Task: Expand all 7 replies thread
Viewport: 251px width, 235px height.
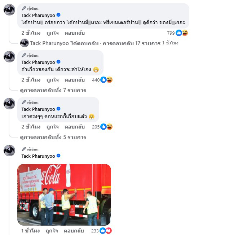Action: 53,90
